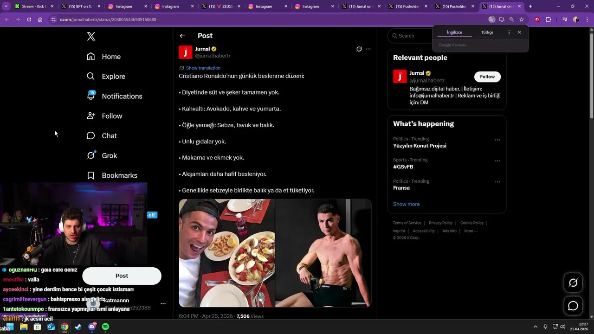This screenshot has height=334, width=594.
Task: Open Terms of Service link
Action: pyautogui.click(x=407, y=223)
